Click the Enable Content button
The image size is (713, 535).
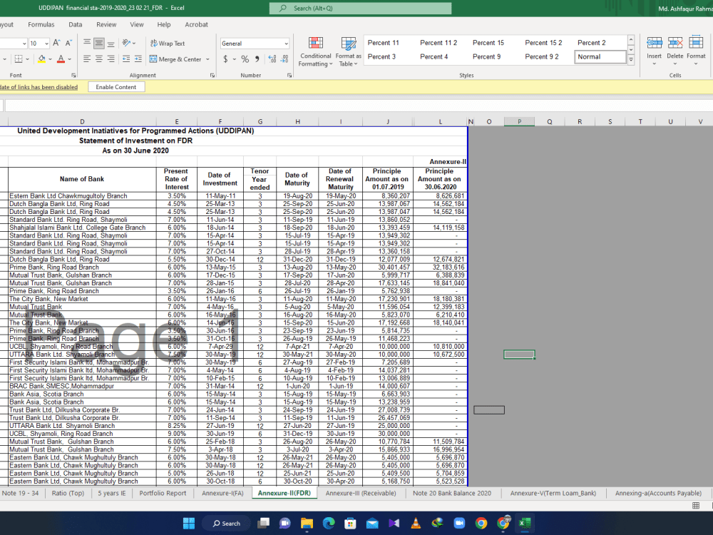116,86
